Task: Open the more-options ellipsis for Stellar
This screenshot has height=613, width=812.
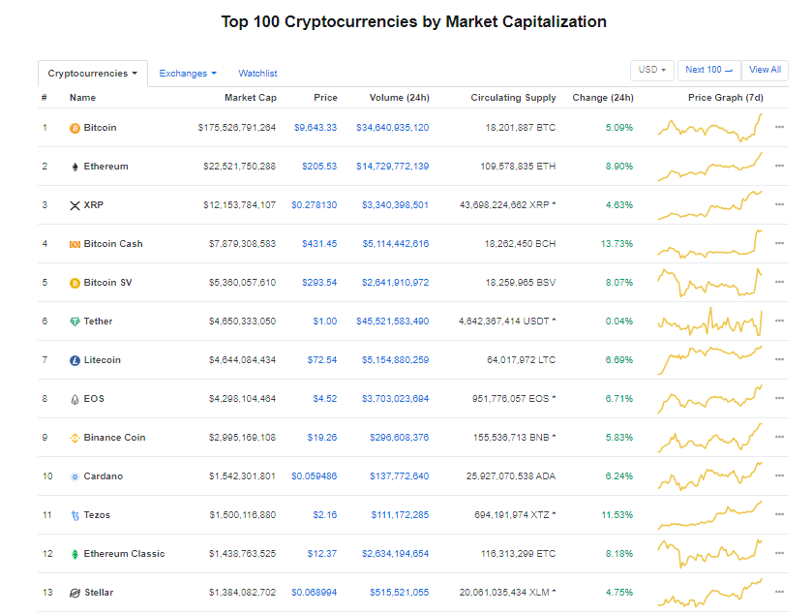Action: 779,592
